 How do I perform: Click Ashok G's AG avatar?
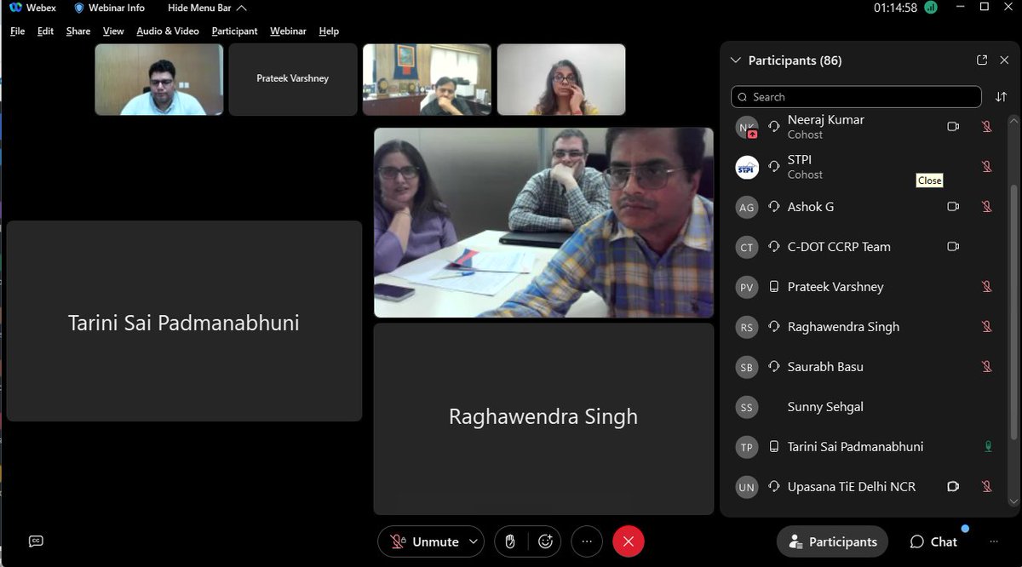click(x=747, y=207)
